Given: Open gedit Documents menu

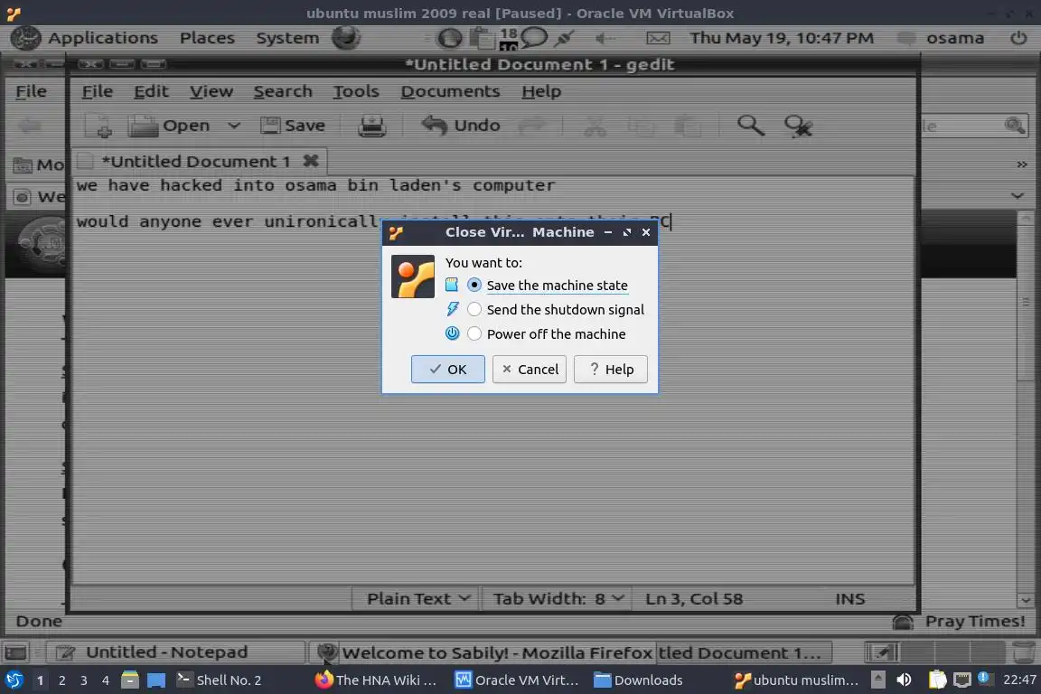Looking at the screenshot, I should 450,91.
